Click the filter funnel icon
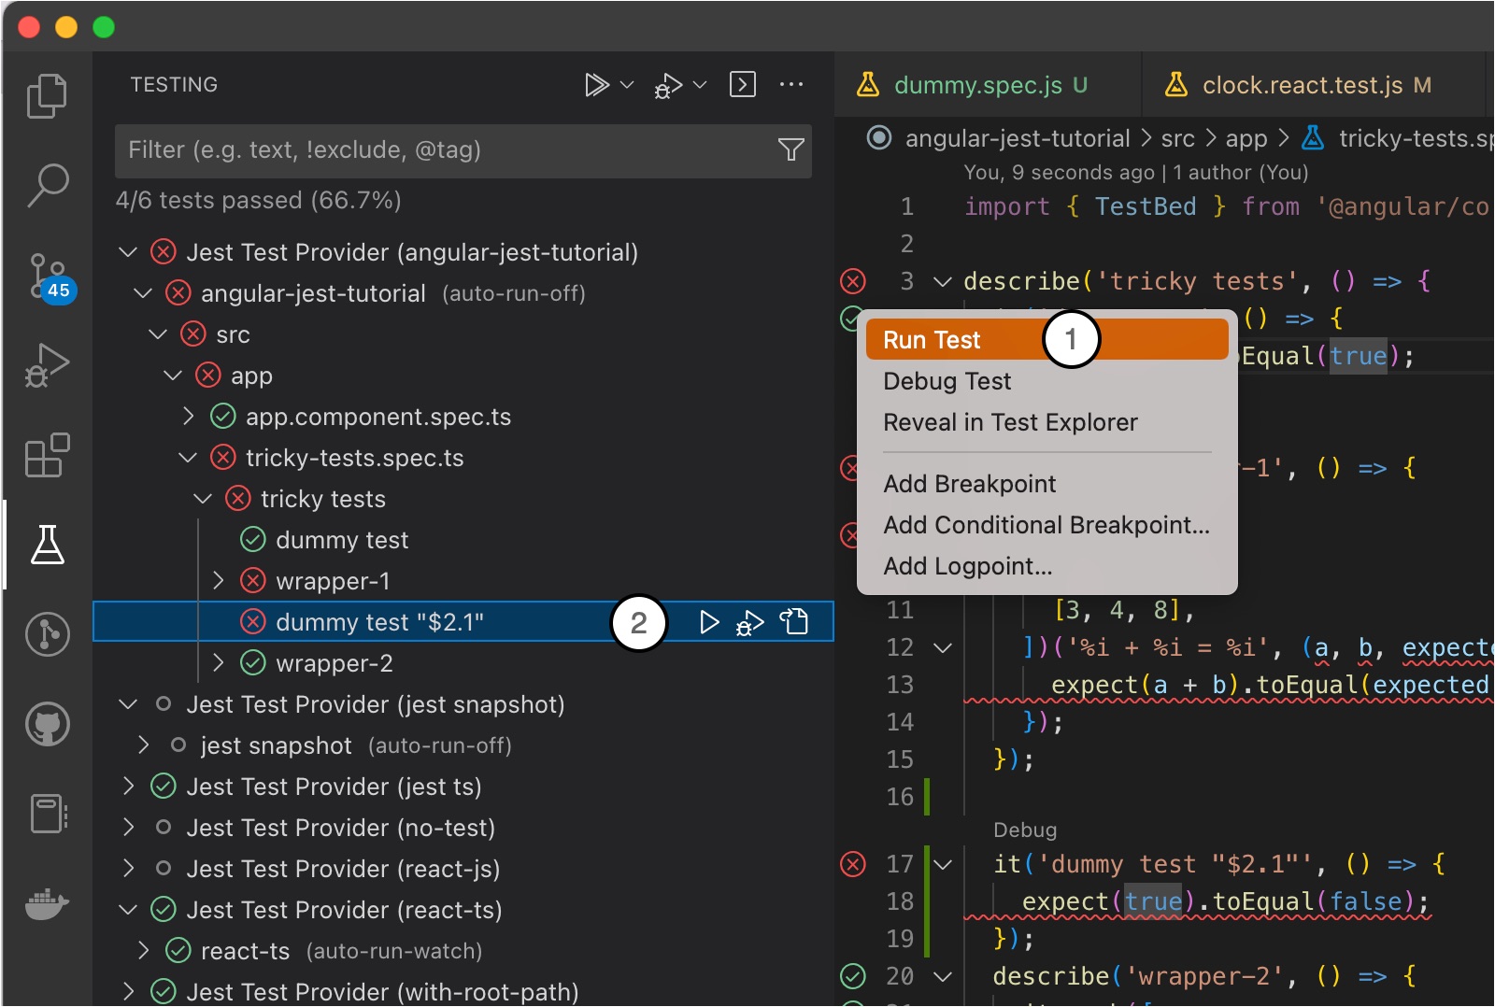 tap(791, 149)
